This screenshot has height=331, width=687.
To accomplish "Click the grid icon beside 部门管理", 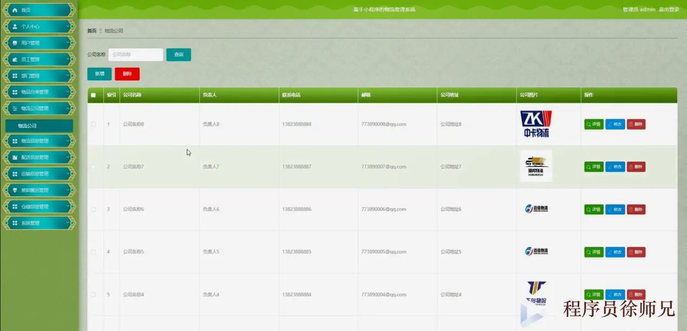I will pos(15,76).
